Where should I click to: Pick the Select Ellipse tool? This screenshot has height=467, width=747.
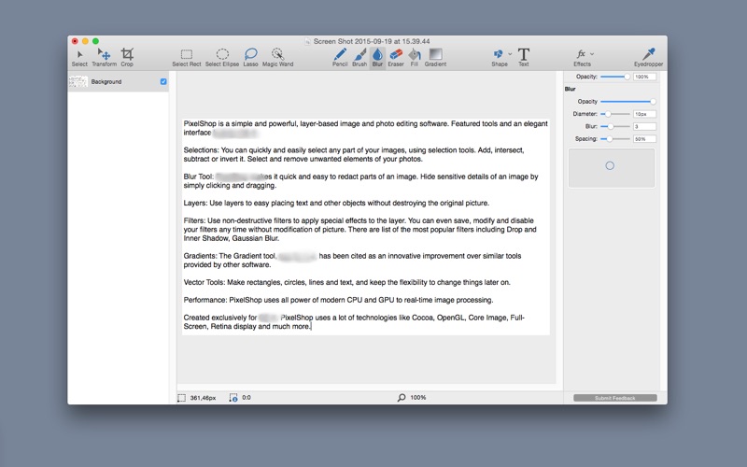(x=222, y=58)
